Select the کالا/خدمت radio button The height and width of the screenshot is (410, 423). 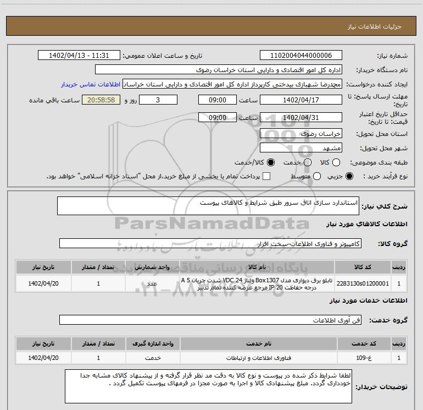tap(271, 162)
